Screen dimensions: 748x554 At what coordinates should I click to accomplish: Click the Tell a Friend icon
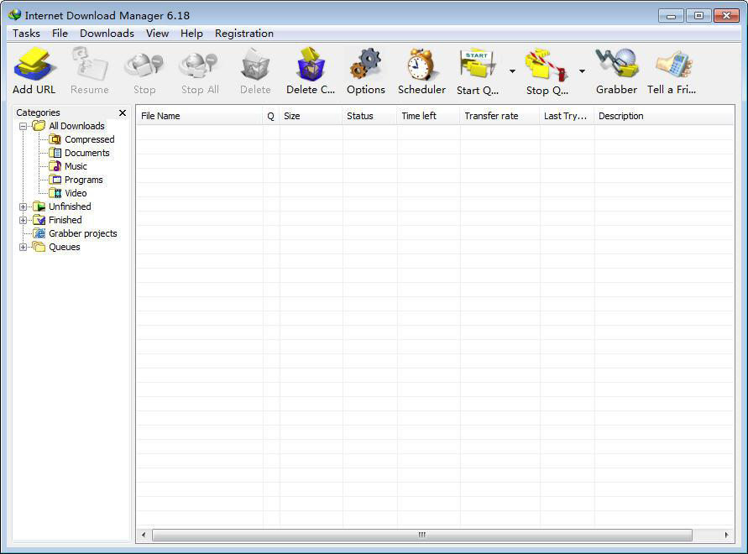[672, 65]
